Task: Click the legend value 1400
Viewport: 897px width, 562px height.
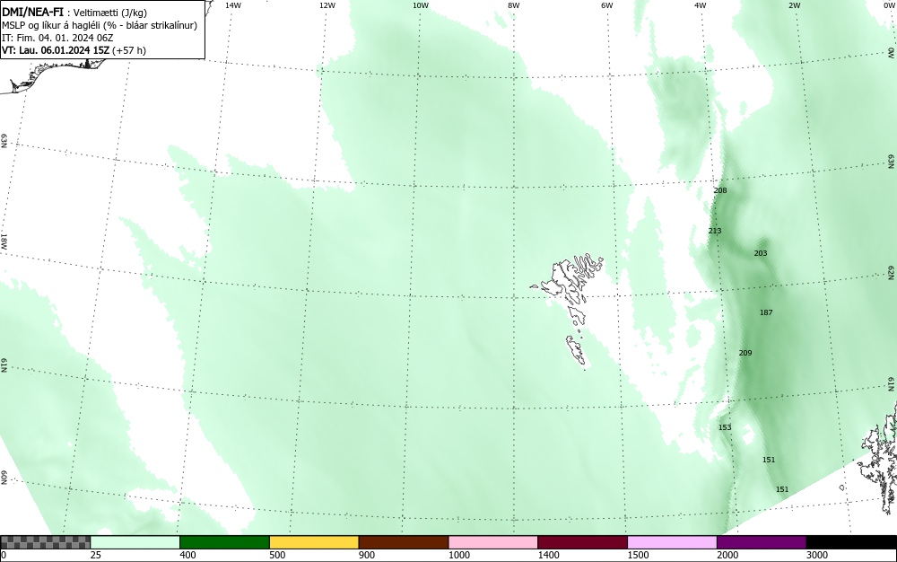Action: [x=548, y=555]
